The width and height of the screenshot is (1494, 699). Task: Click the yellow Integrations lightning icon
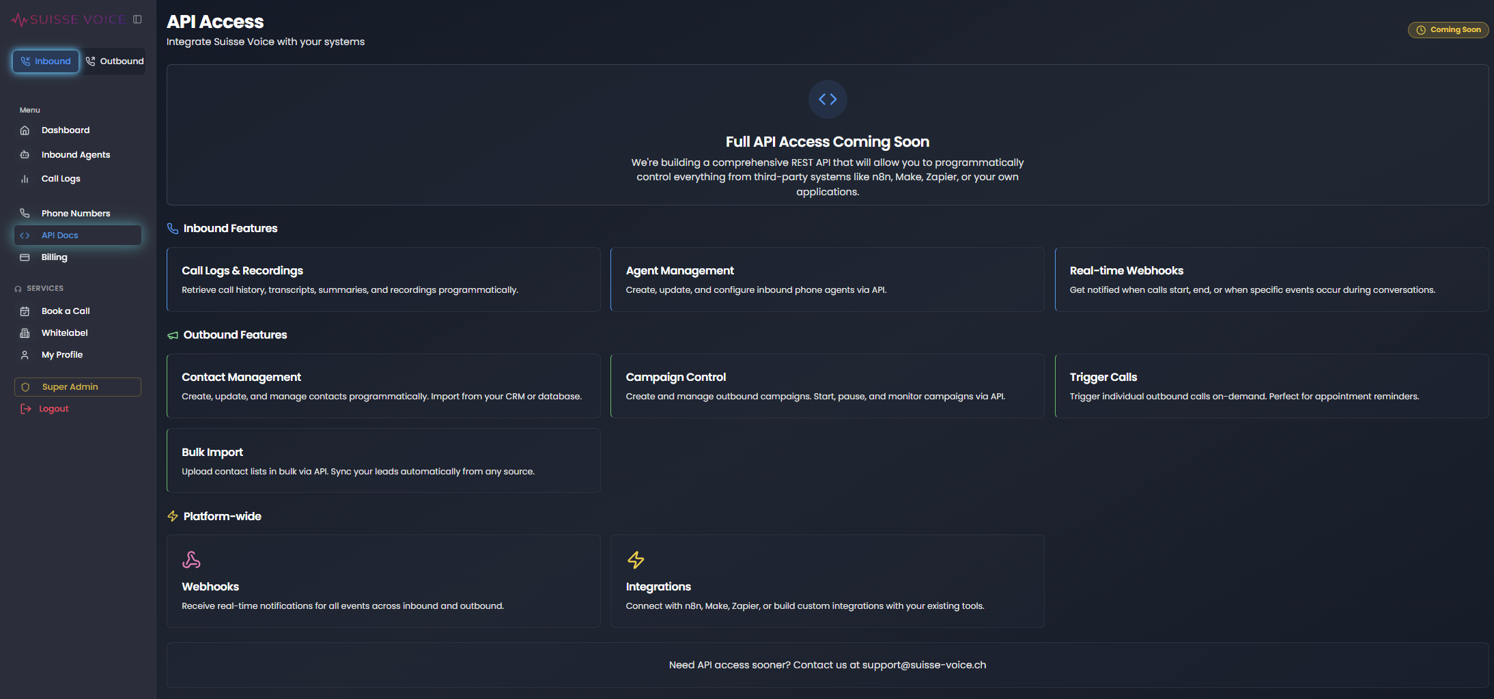point(635,559)
